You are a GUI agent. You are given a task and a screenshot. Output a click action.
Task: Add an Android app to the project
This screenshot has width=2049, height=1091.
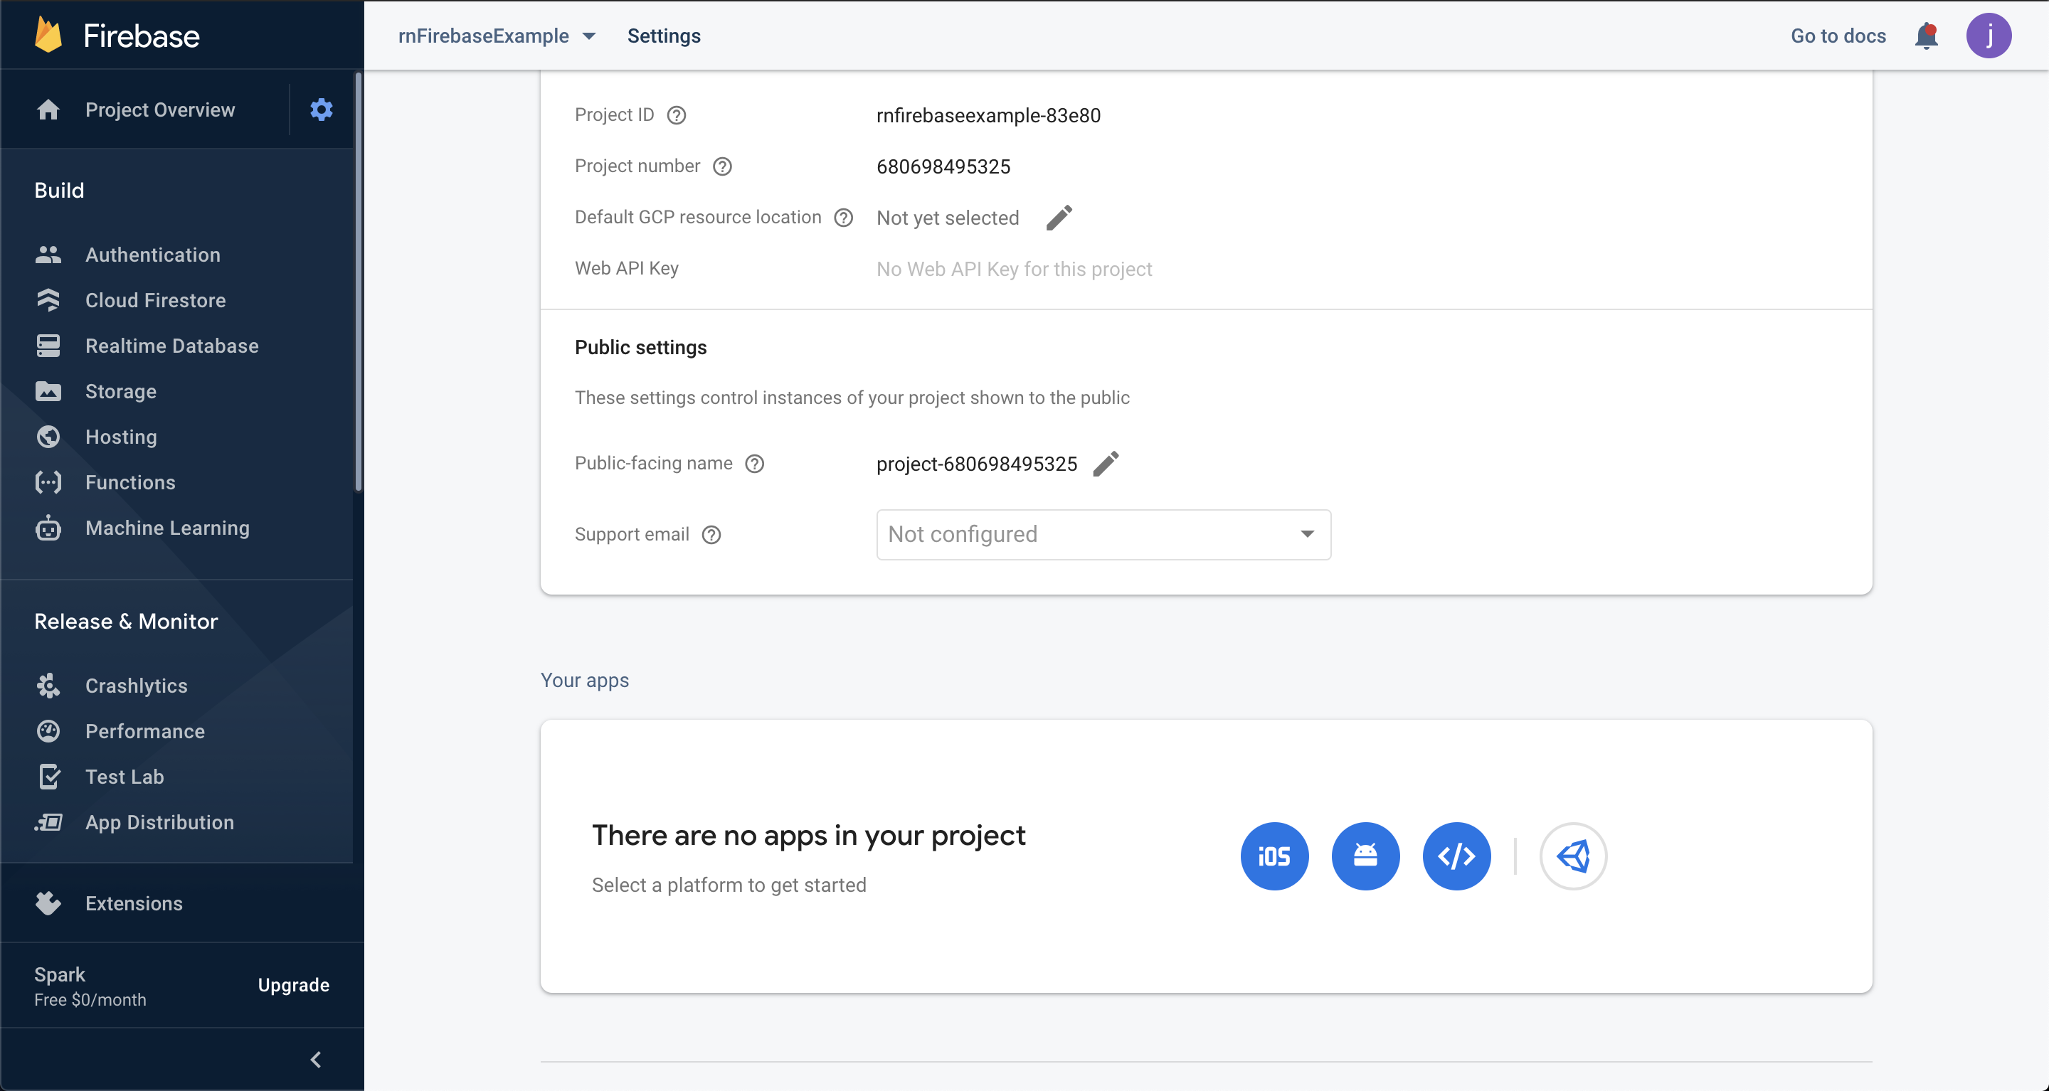1365,856
